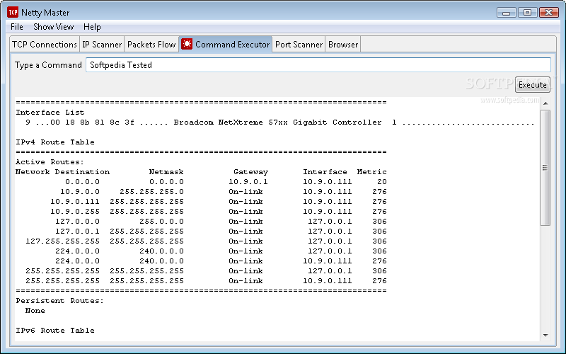The width and height of the screenshot is (566, 354).
Task: Click the netmask 255.0.0.0
Action: pos(161,222)
